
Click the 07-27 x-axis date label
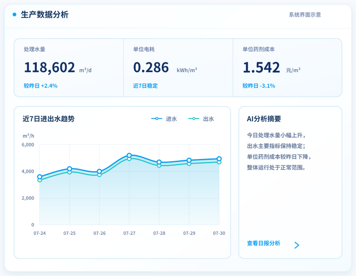tap(129, 233)
